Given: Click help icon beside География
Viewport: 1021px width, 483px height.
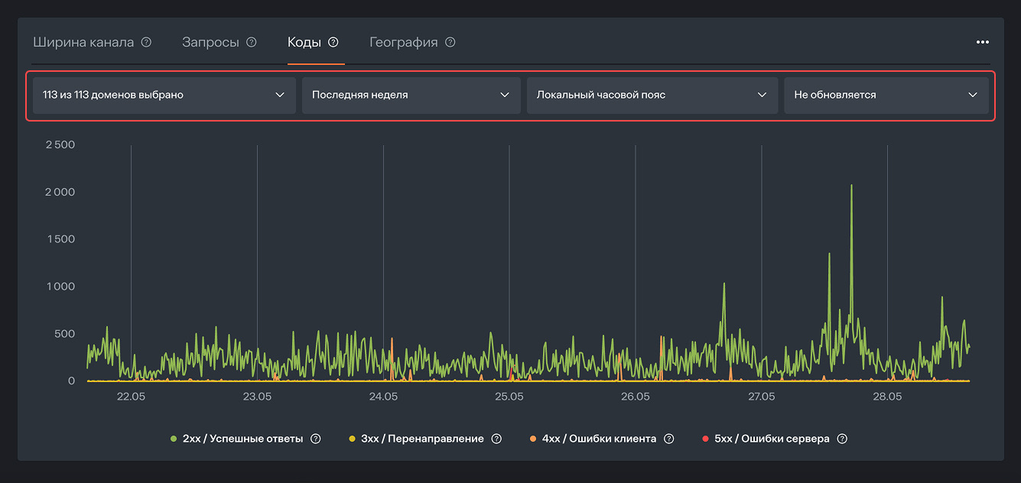Looking at the screenshot, I should tap(450, 42).
